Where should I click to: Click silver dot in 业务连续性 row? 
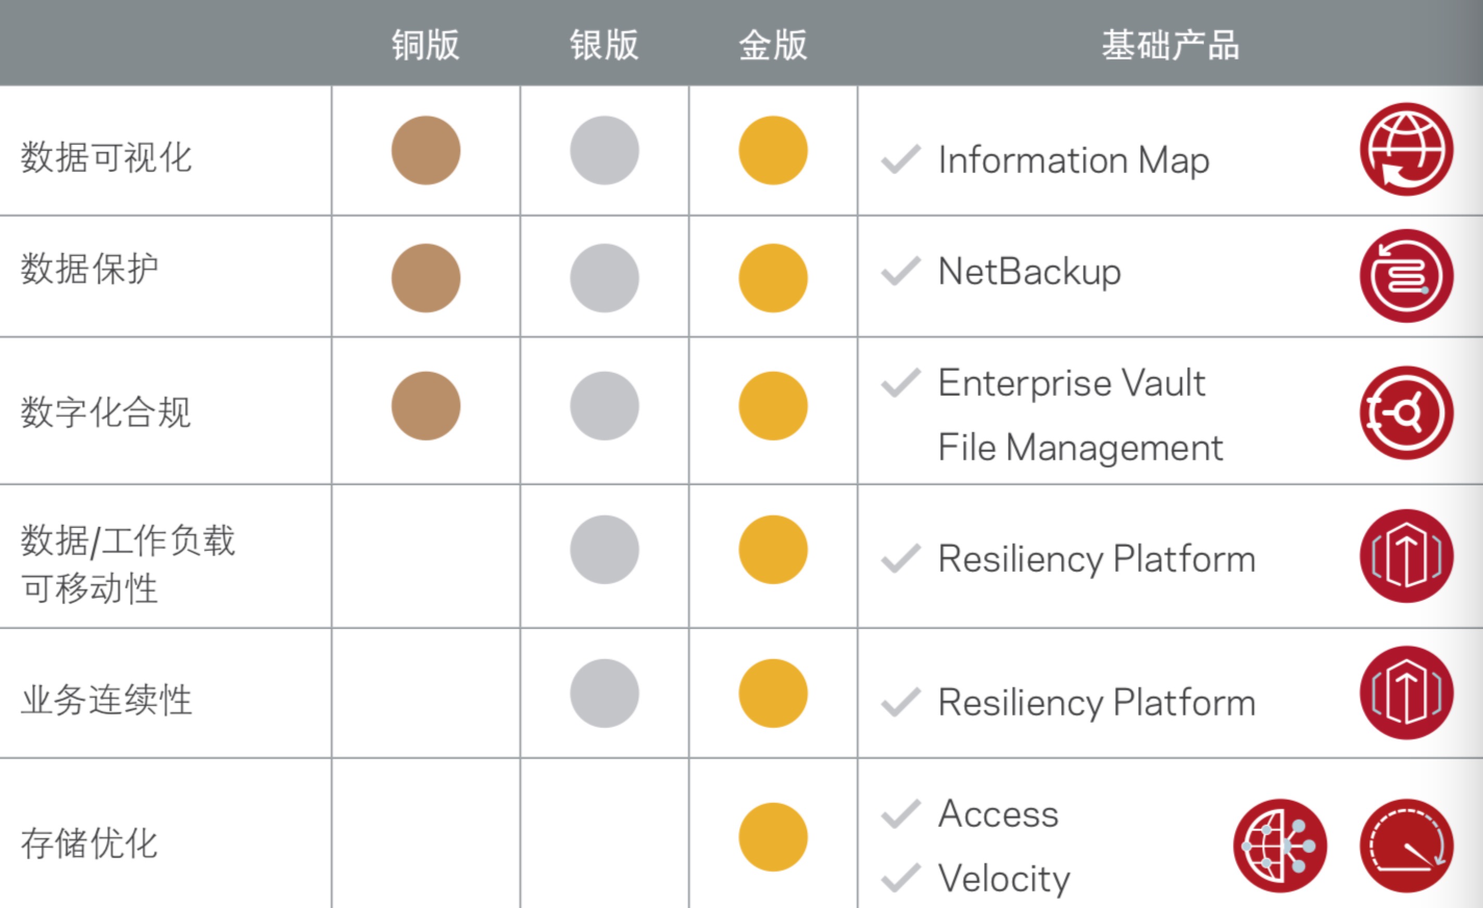(x=604, y=693)
